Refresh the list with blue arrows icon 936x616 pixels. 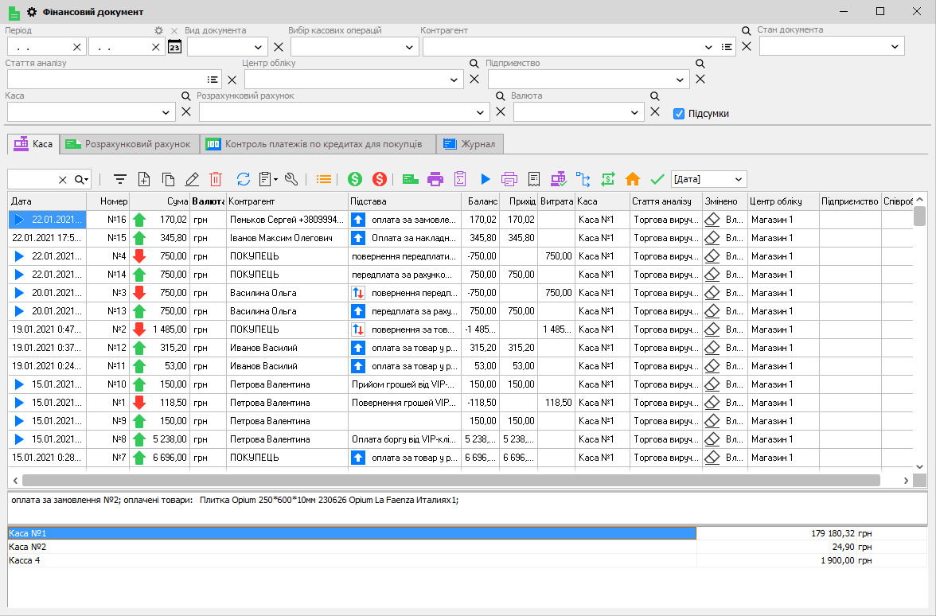(244, 179)
